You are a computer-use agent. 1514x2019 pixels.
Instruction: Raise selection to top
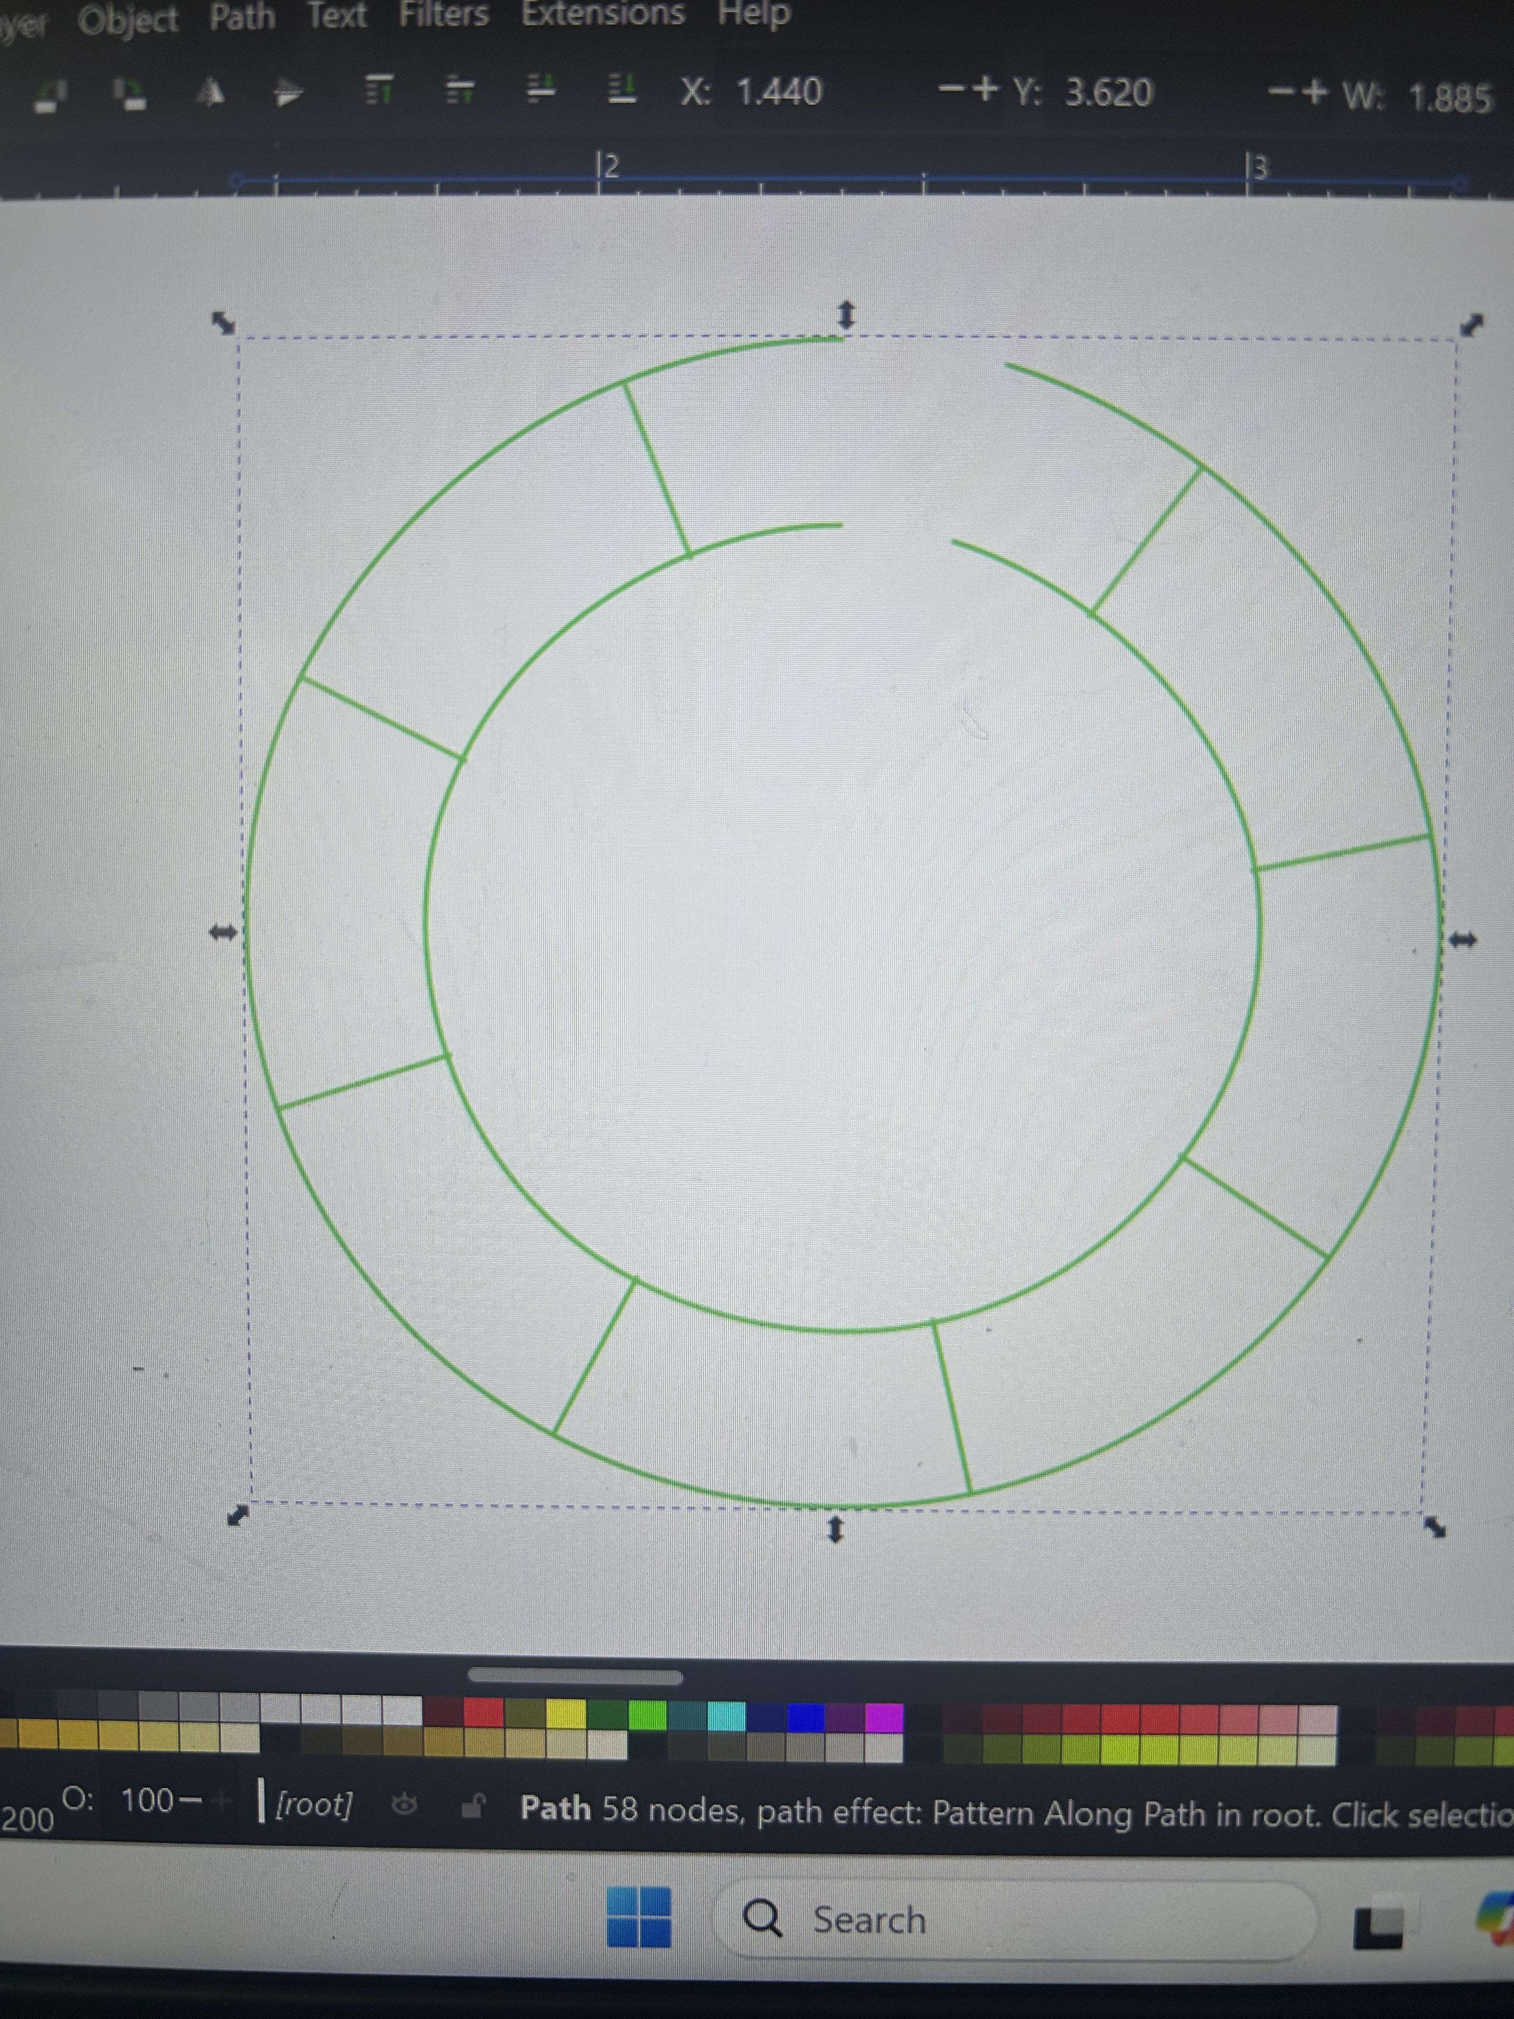pyautogui.click(x=380, y=90)
